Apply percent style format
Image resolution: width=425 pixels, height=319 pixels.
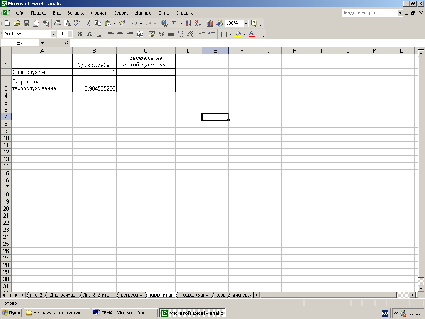161,34
